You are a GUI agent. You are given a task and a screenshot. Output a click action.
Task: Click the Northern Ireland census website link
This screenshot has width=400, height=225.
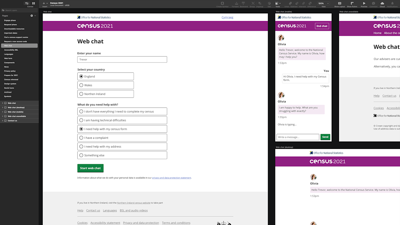point(134,203)
